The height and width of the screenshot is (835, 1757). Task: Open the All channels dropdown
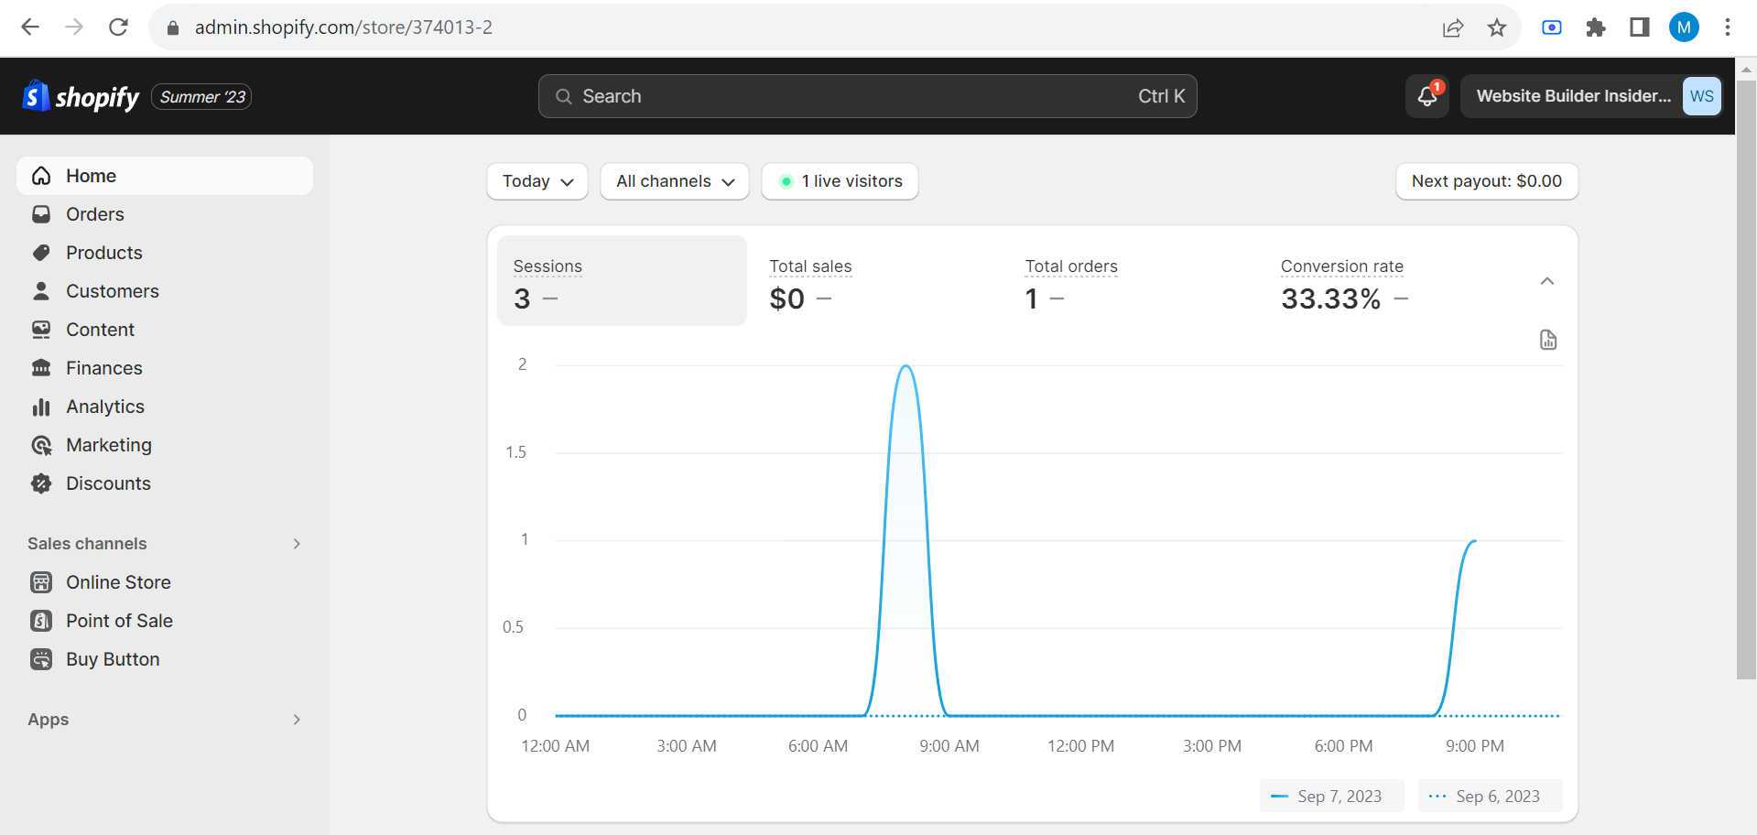tap(675, 181)
